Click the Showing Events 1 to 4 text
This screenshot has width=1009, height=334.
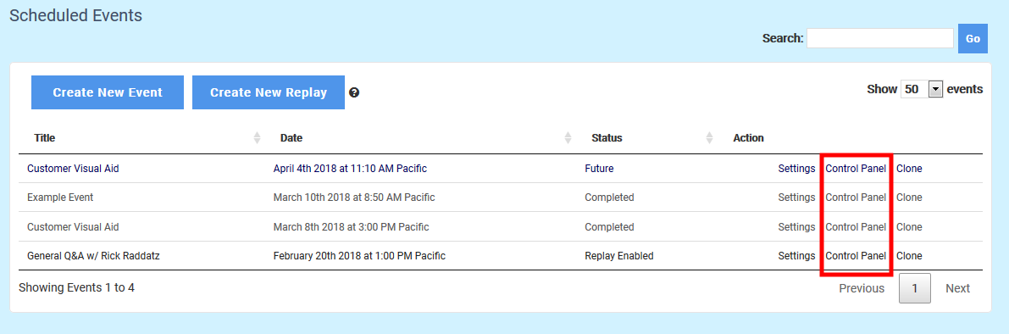(x=76, y=287)
